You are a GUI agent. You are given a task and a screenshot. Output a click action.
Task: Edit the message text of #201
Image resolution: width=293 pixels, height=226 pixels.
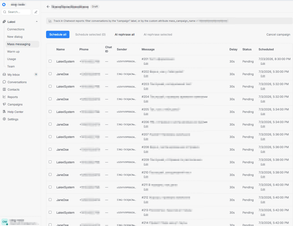(146, 64)
